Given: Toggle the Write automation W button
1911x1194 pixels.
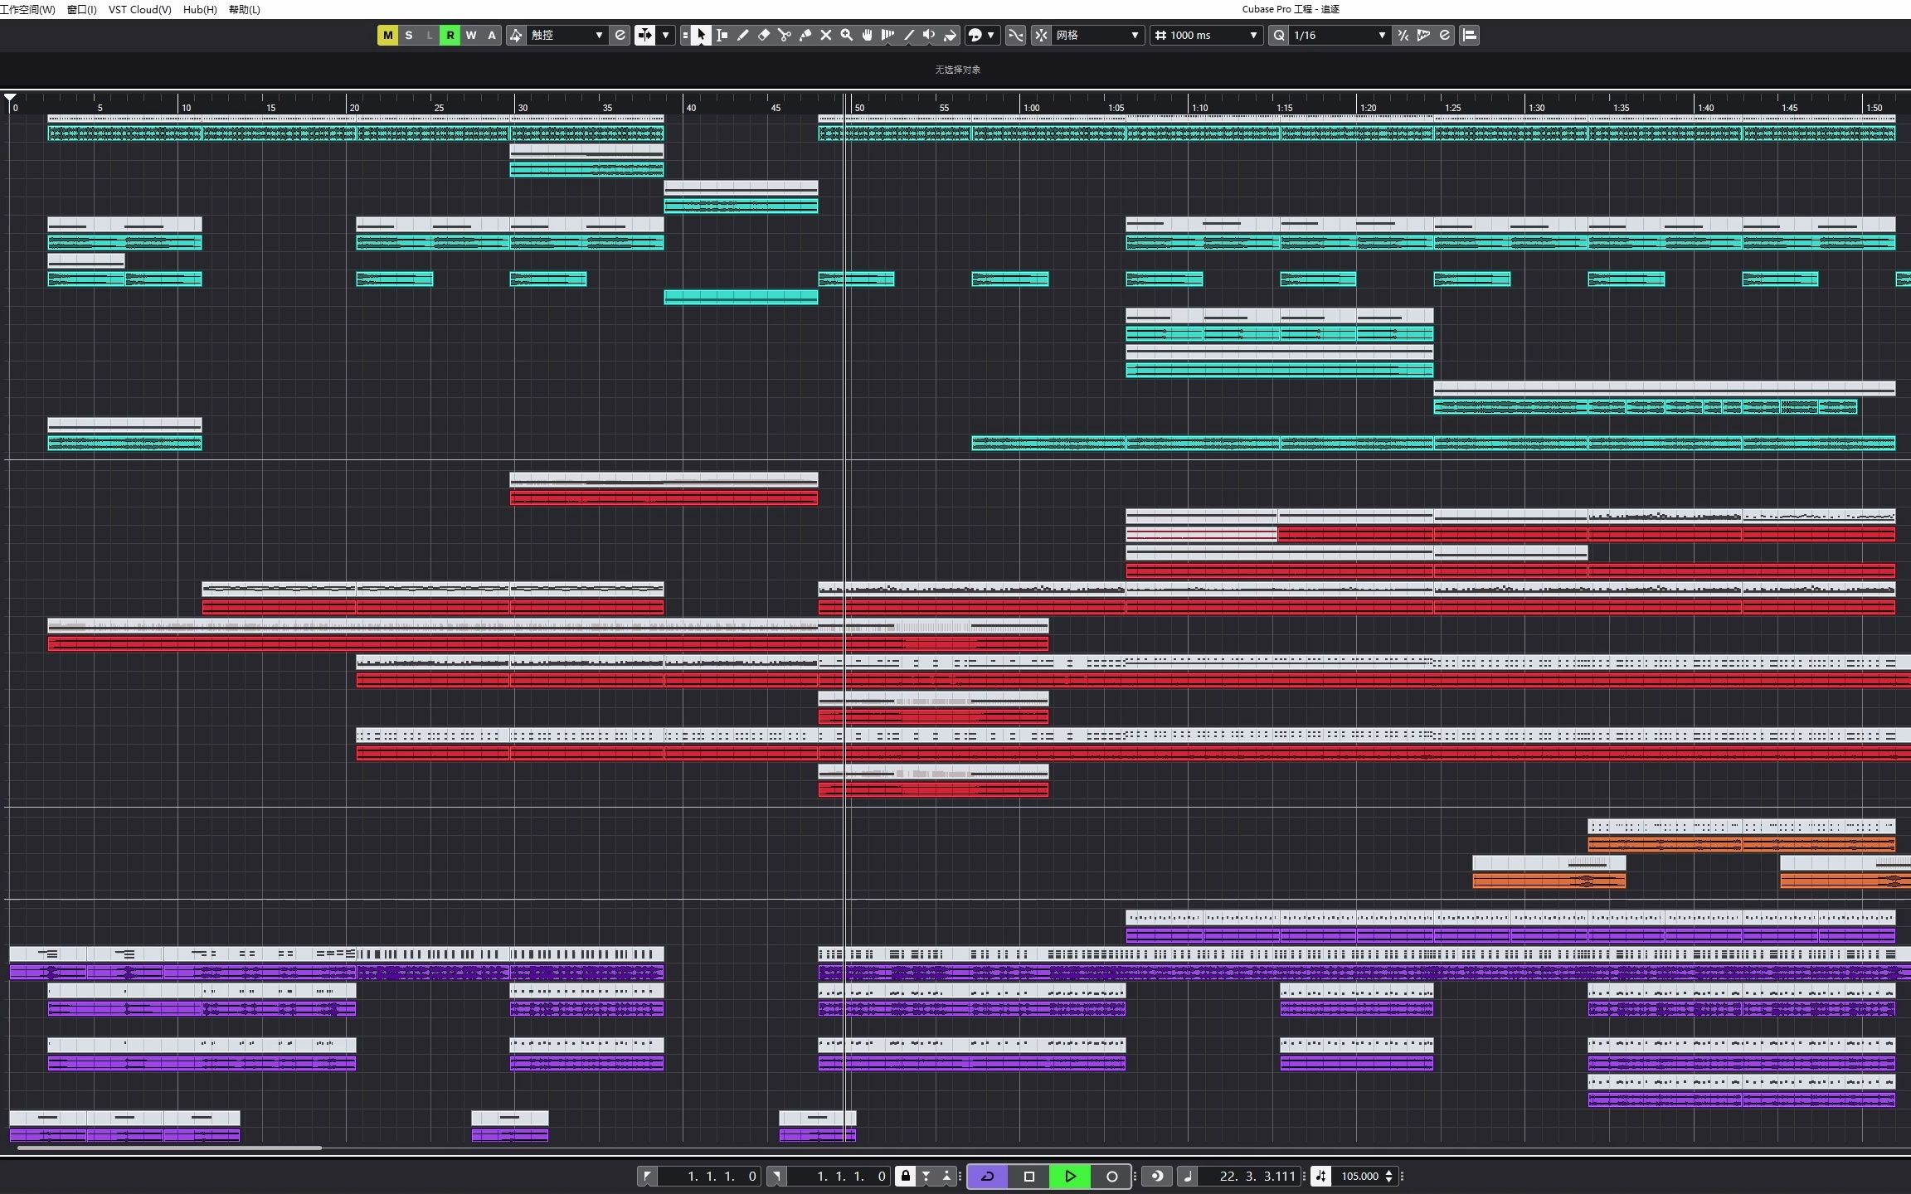Looking at the screenshot, I should coord(470,35).
